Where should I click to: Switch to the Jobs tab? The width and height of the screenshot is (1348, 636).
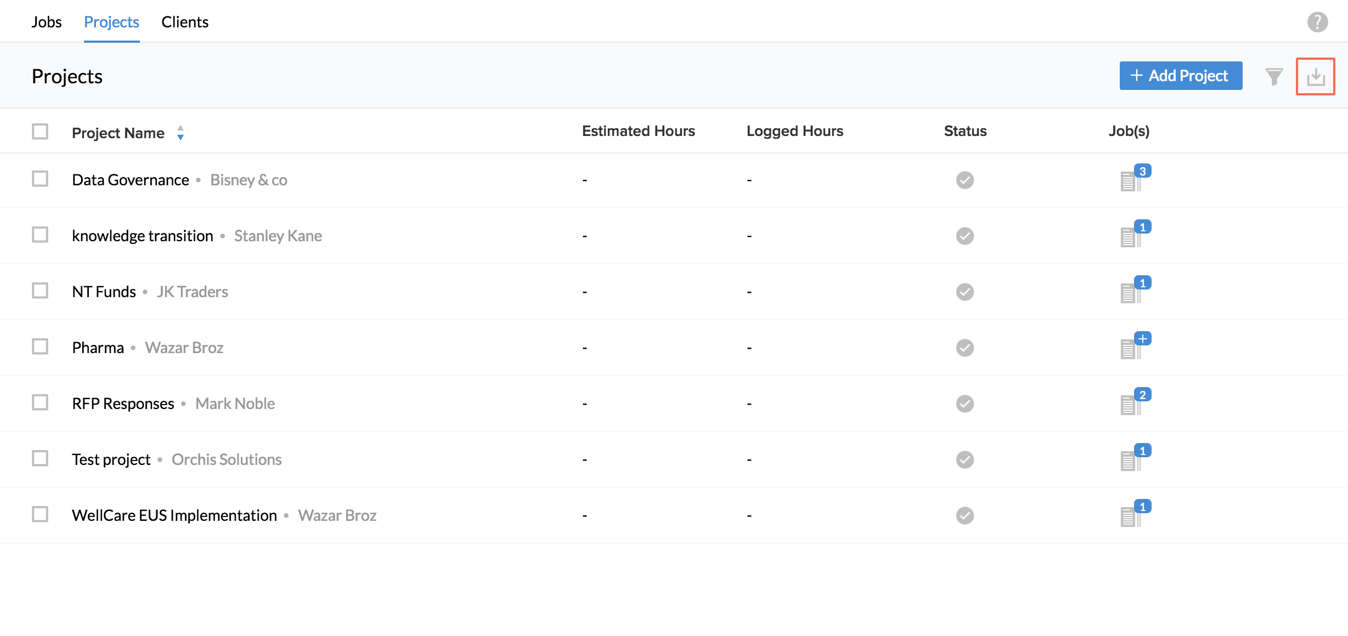click(47, 22)
